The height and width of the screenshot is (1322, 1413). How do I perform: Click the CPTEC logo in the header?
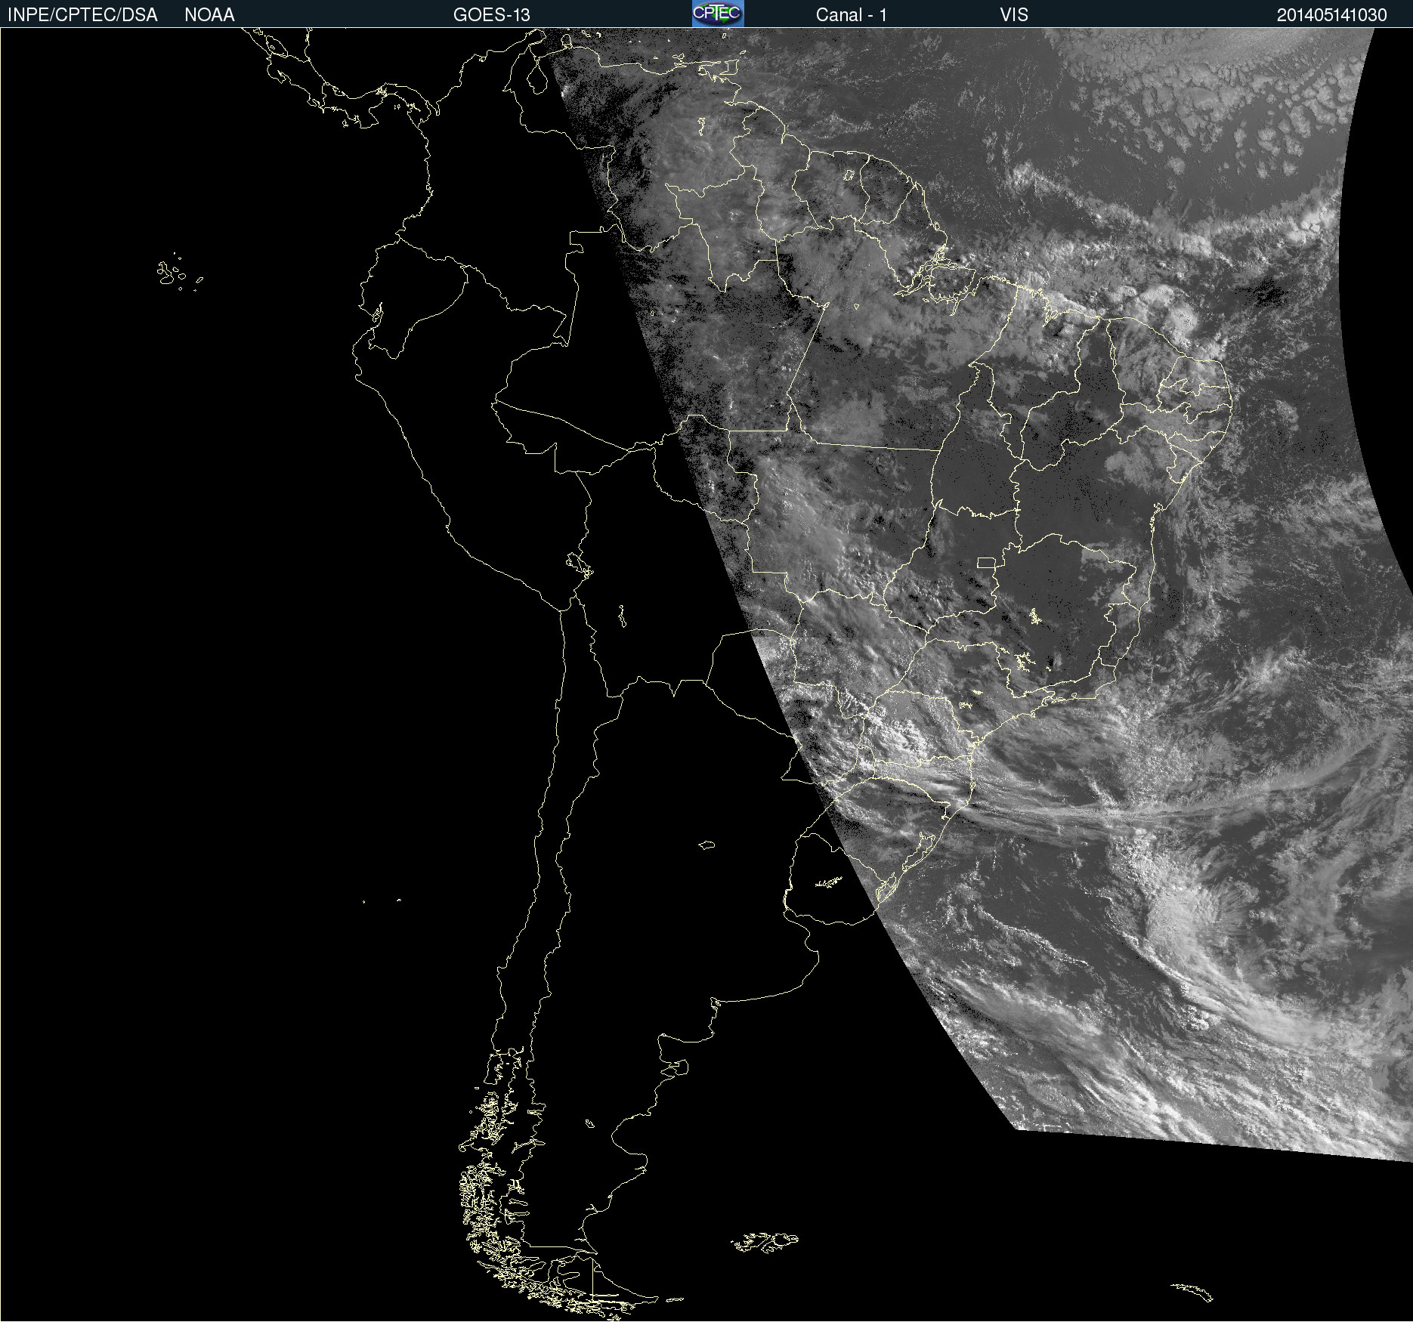point(718,14)
